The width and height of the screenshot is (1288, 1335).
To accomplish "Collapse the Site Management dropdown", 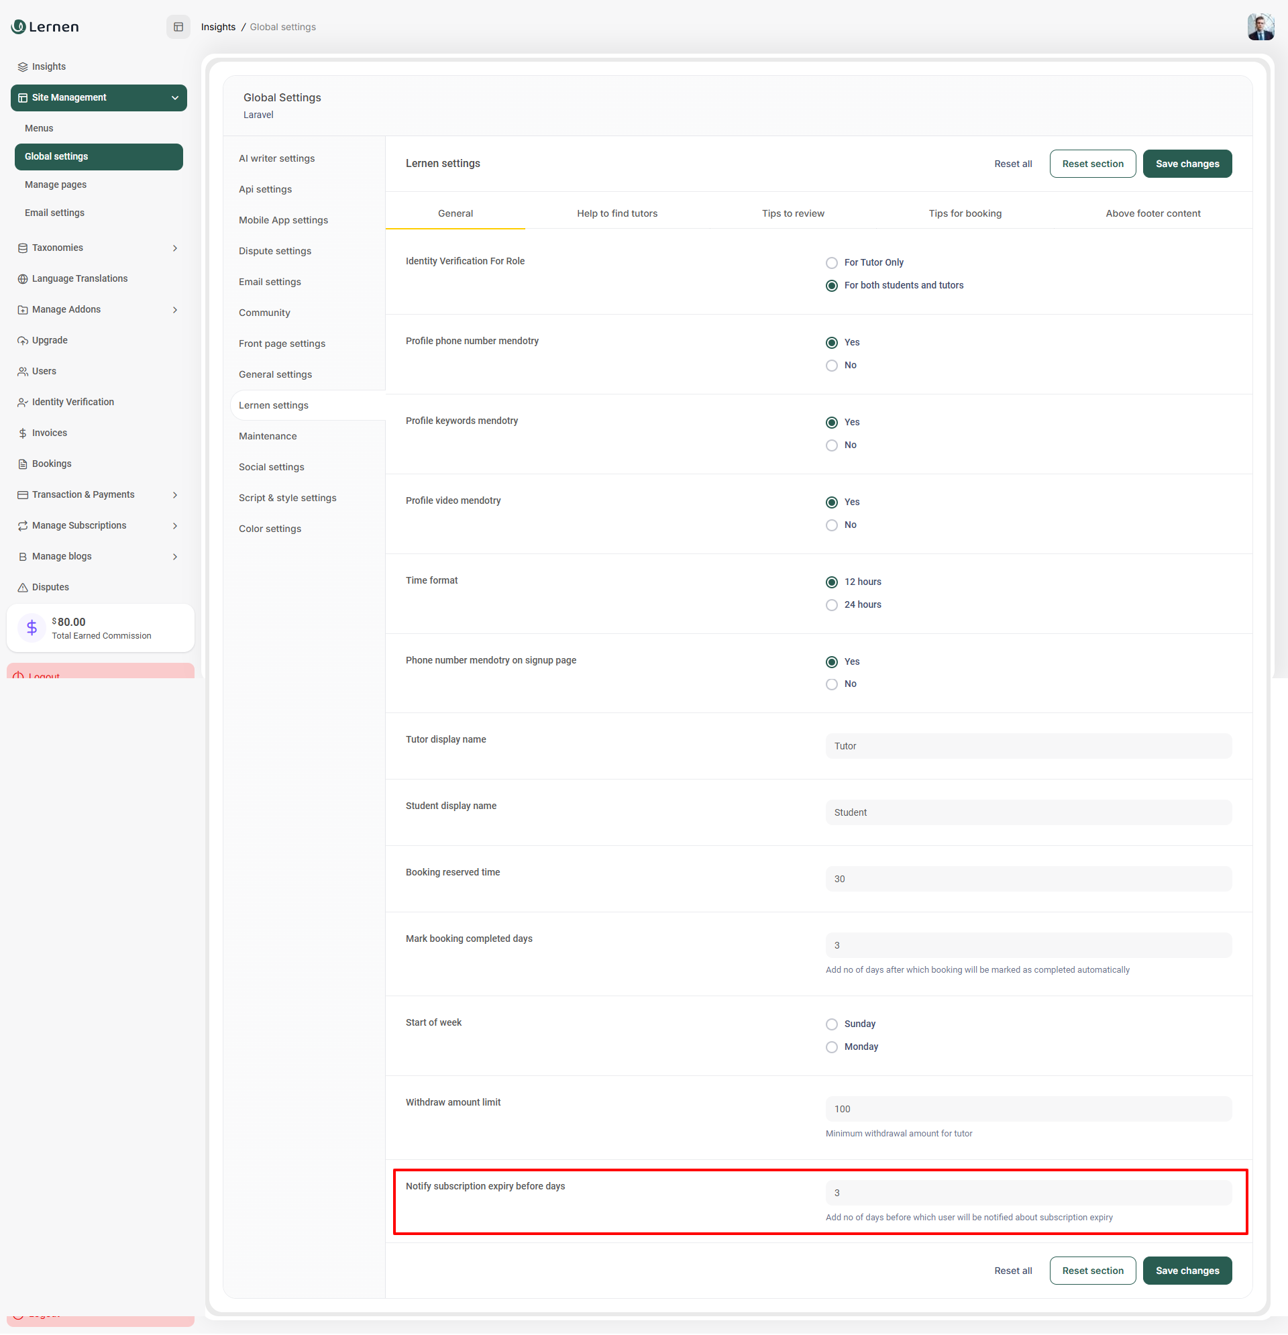I will (x=175, y=97).
